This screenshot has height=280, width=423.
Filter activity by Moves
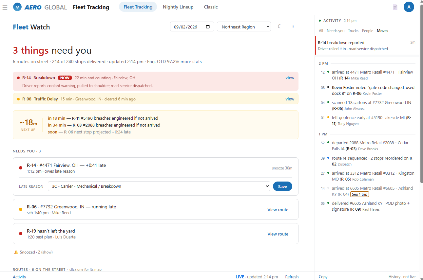(x=382, y=31)
